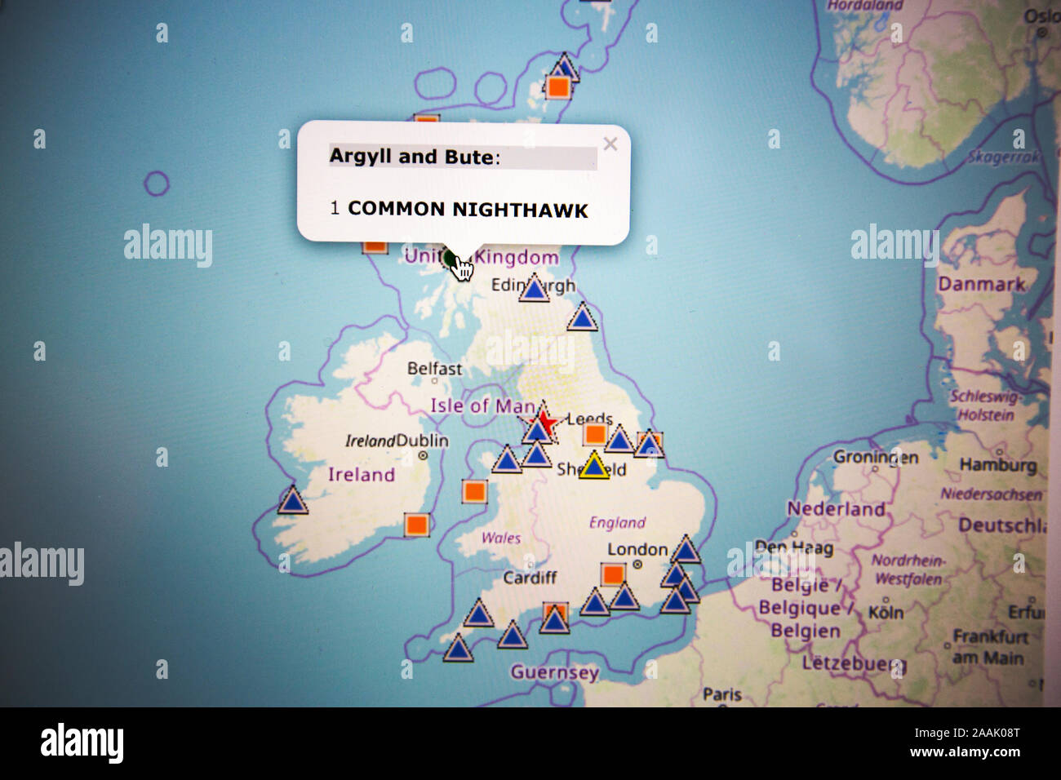Click the Wales region label
1061x780 pixels.
501,538
